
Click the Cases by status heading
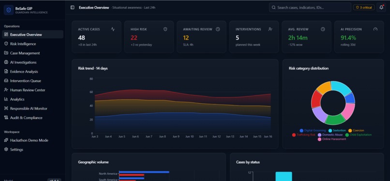click(248, 162)
